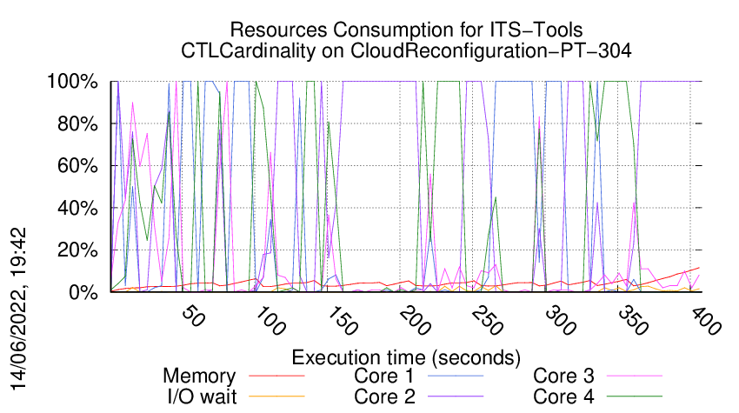Click the orange I/O wait legend line sample
The width and height of the screenshot is (739, 413).
(276, 396)
